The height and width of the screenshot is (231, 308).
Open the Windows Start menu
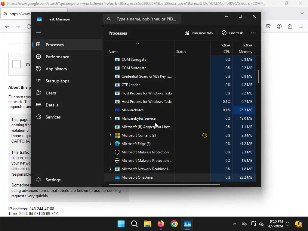coord(121,224)
